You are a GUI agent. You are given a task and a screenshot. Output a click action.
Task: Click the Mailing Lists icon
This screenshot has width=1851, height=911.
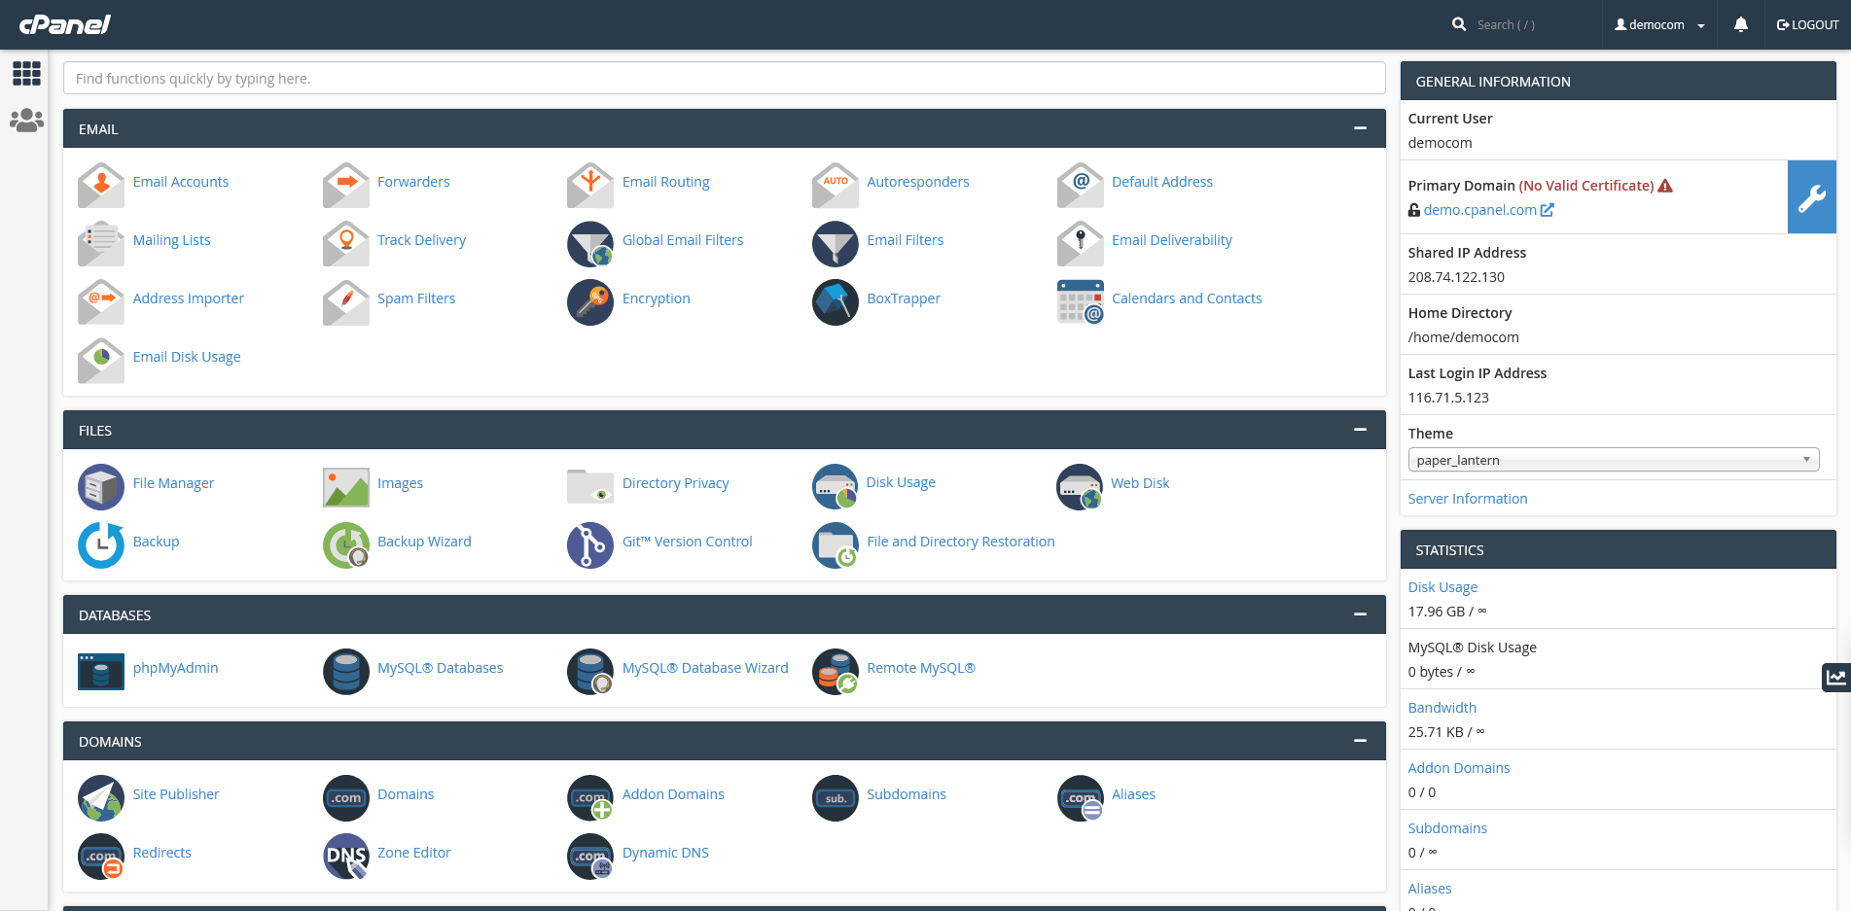point(101,244)
